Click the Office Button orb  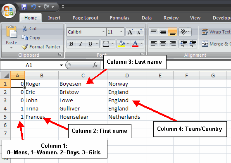click(x=9, y=11)
